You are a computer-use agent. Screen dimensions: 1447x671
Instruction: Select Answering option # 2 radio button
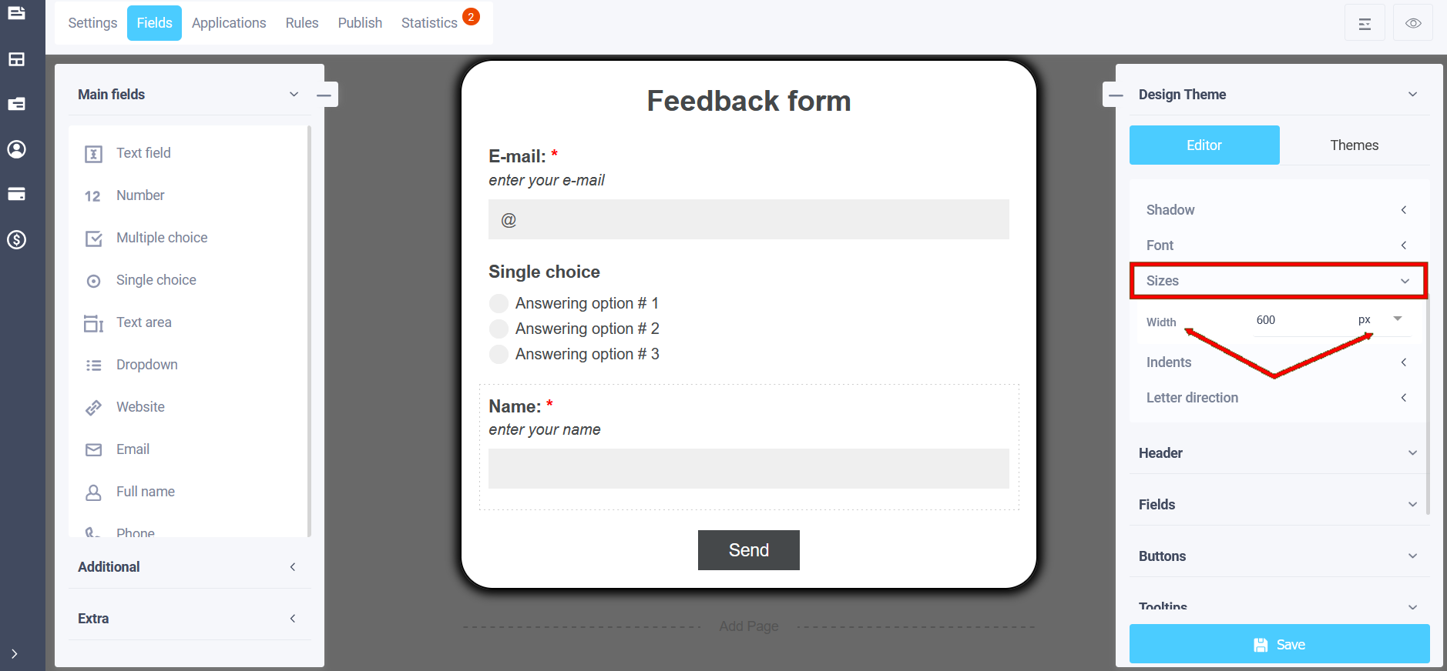499,329
